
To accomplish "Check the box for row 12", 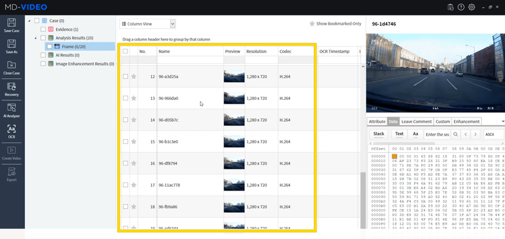I will click(x=125, y=76).
